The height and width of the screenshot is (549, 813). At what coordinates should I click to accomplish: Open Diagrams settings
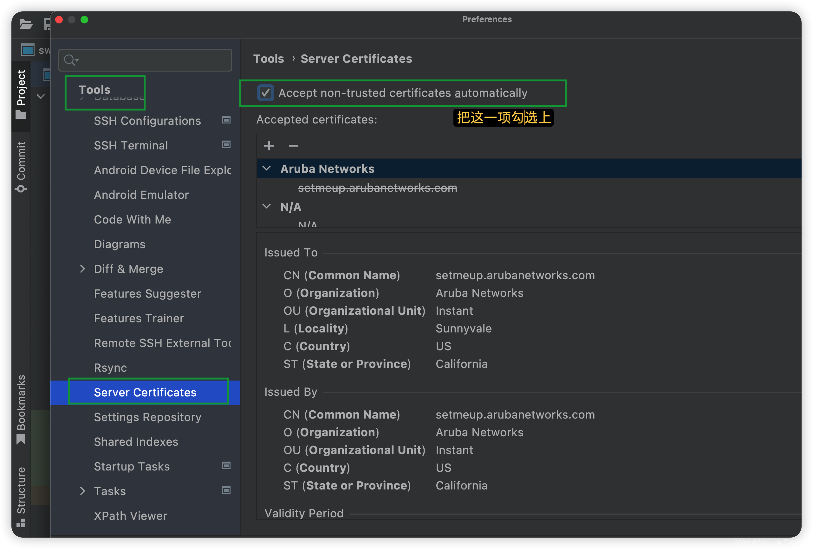point(120,244)
